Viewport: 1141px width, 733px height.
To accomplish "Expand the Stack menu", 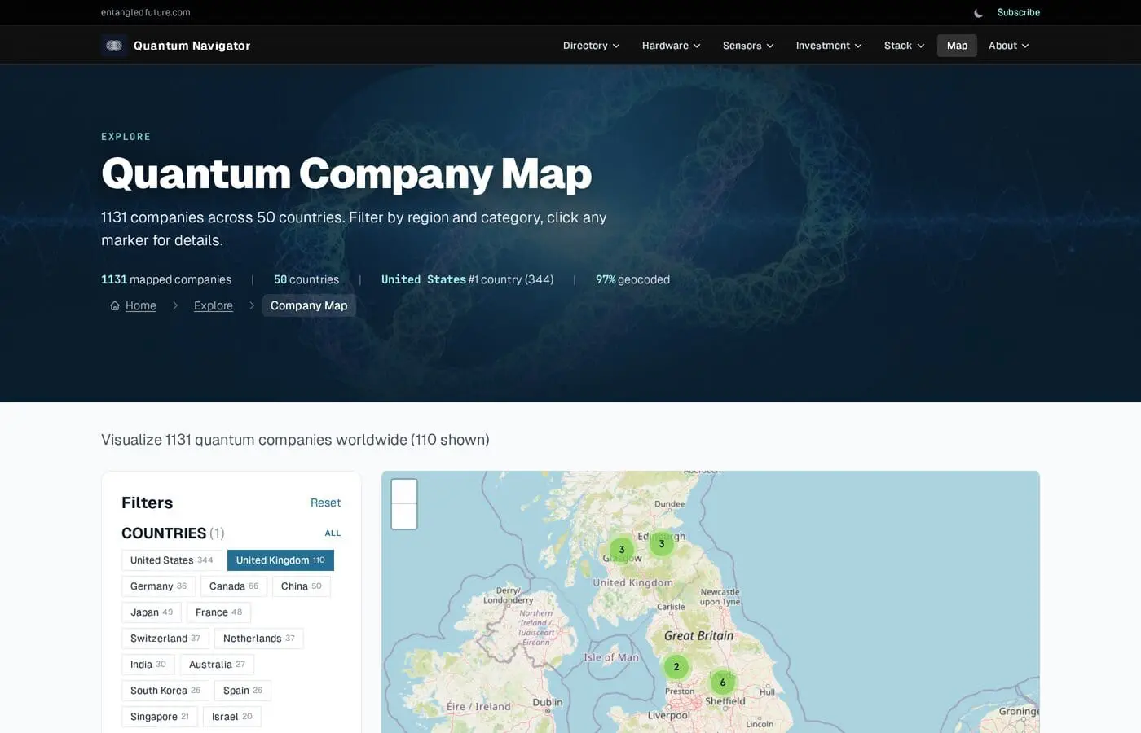I will (x=904, y=46).
